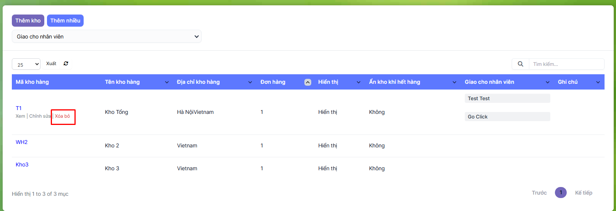Click Xóa bỏ link for warehouse T1

tap(63, 116)
